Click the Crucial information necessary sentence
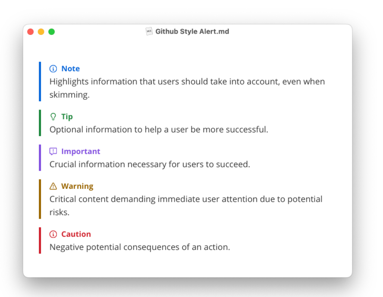 pyautogui.click(x=150, y=165)
